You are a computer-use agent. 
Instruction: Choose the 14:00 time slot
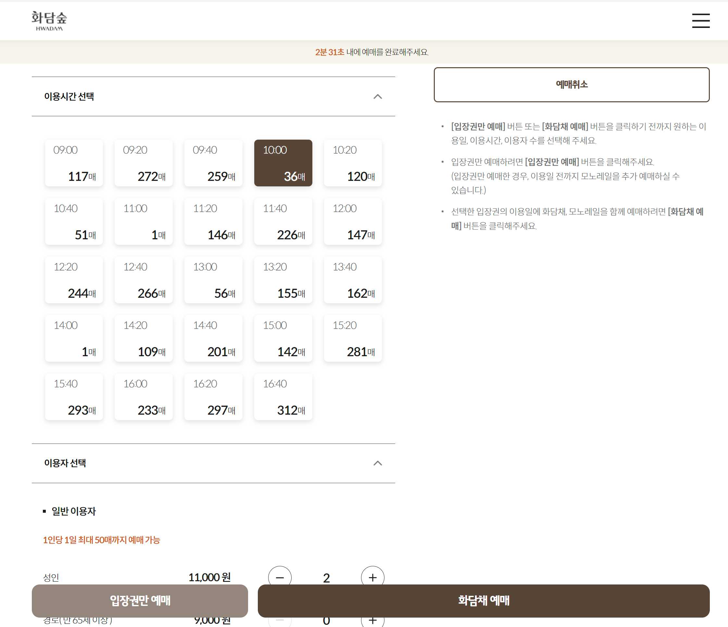[74, 338]
